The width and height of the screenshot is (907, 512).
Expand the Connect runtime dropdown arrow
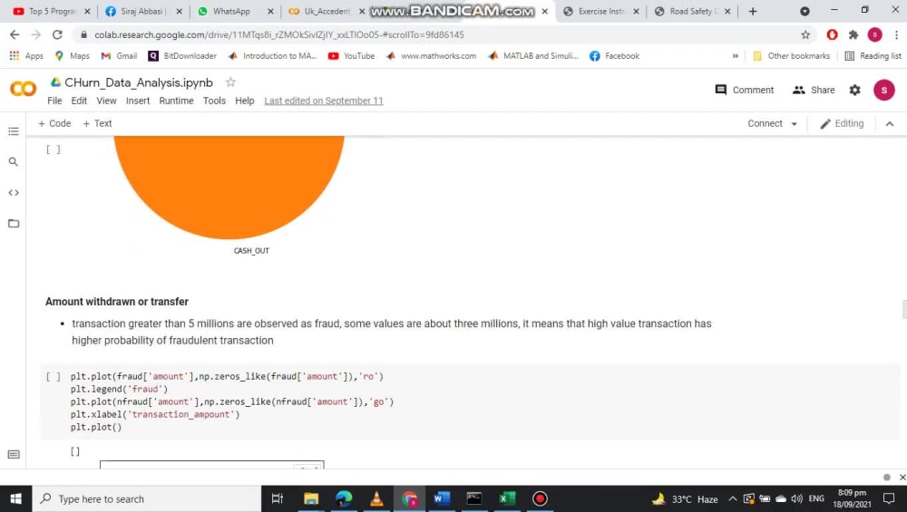point(795,123)
